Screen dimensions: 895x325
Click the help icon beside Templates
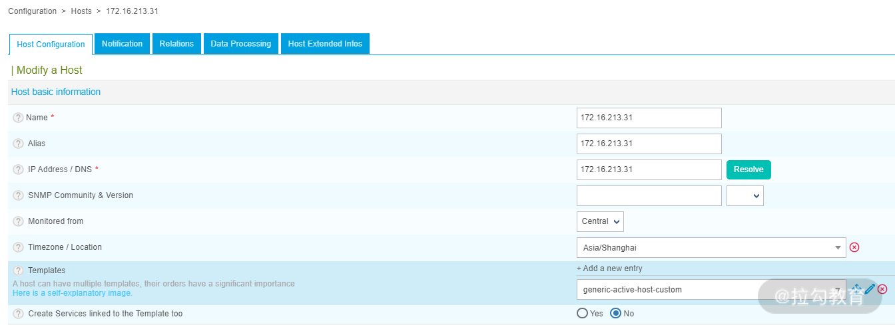coord(18,271)
